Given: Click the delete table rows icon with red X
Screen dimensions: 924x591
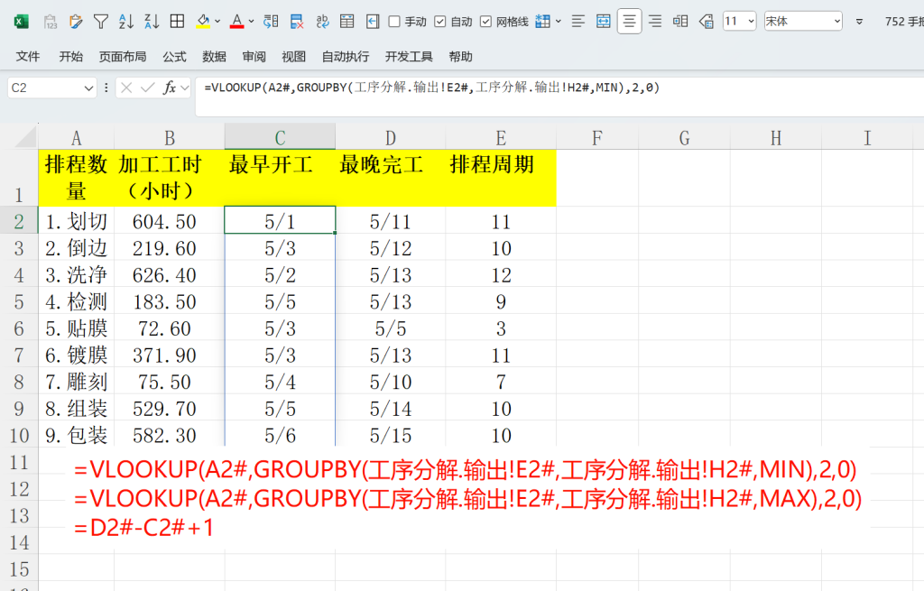Looking at the screenshot, I should coord(297,22).
